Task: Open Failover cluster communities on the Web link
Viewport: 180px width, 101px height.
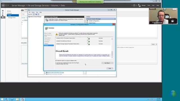Action: pos(56,73)
